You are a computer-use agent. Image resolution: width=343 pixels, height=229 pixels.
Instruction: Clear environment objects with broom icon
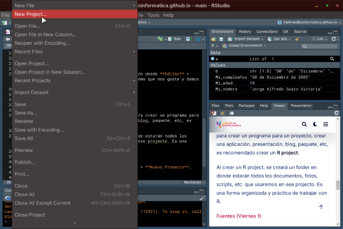(297, 39)
